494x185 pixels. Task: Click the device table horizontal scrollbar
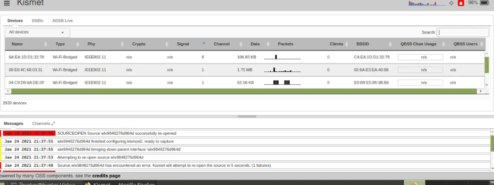244,91
